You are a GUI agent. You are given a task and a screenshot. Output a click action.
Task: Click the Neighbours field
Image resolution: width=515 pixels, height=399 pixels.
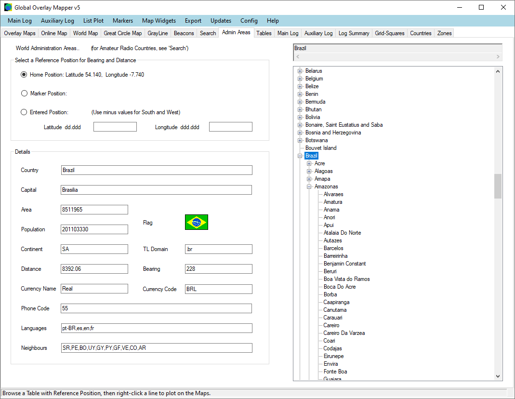point(157,348)
